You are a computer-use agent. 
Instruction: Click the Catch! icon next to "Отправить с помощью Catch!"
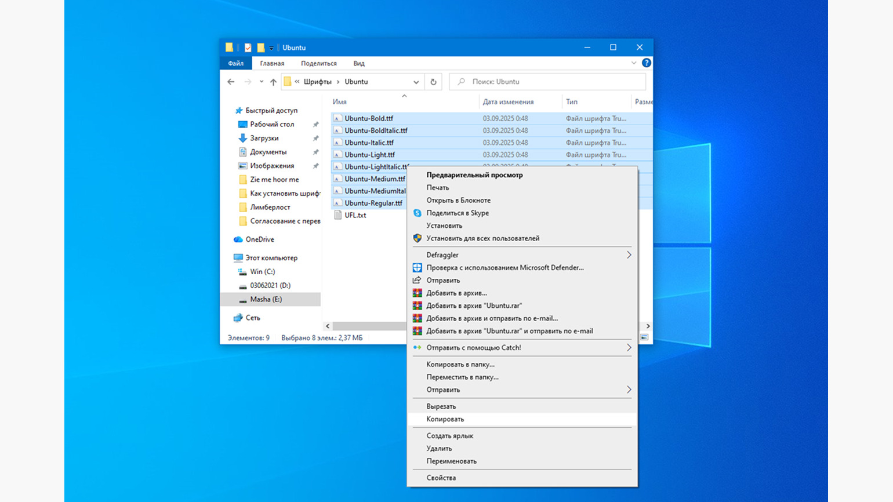pos(417,347)
